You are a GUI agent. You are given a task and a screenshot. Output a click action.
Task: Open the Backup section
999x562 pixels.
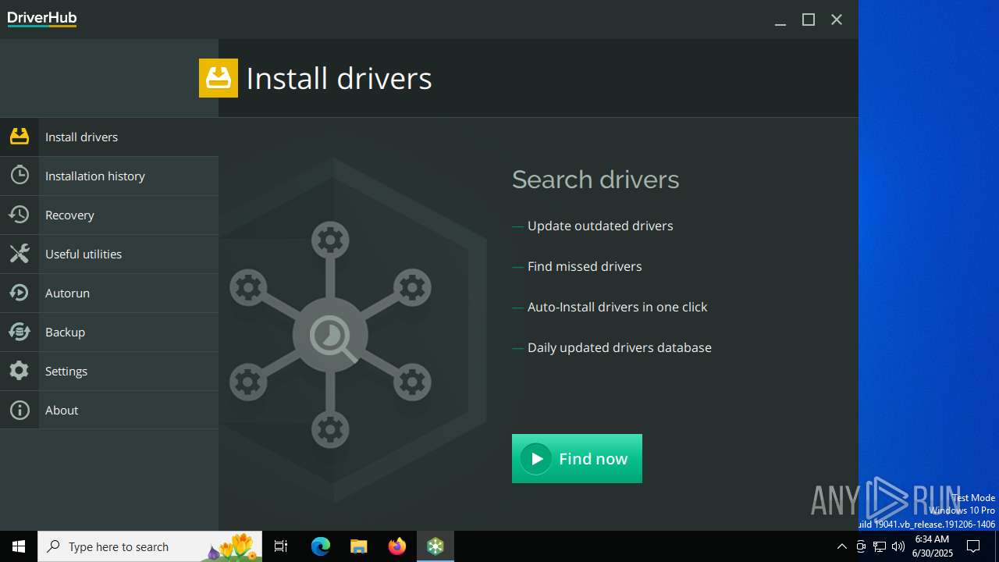109,332
